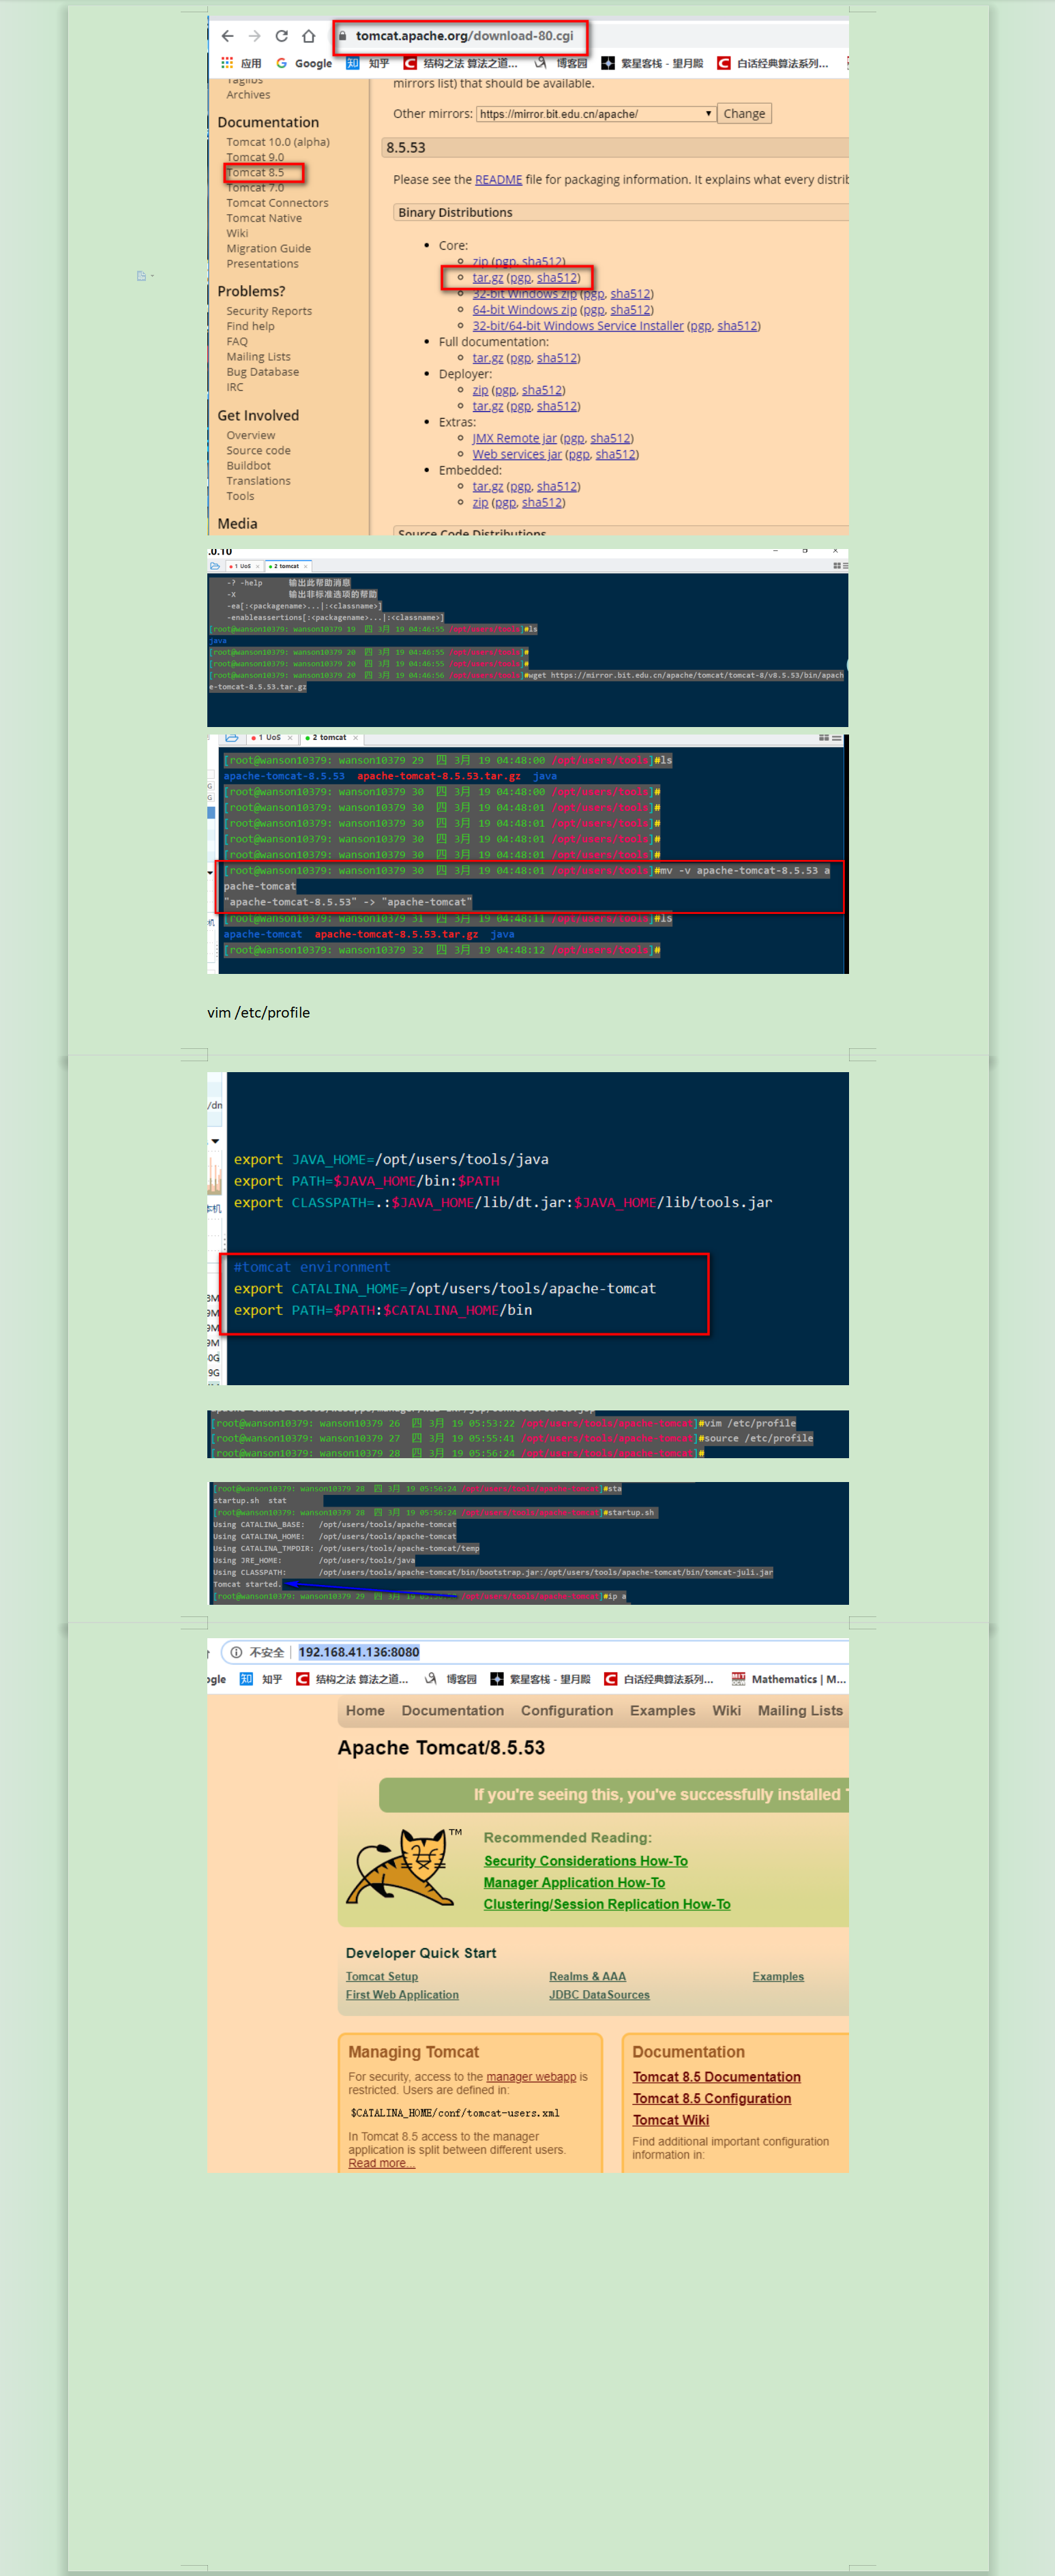Open 博客园 bookmark in the 192.168.41.136 browser
The image size is (1055, 2576).
pos(451,1679)
